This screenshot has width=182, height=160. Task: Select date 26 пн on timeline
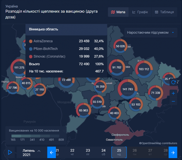[135, 152]
